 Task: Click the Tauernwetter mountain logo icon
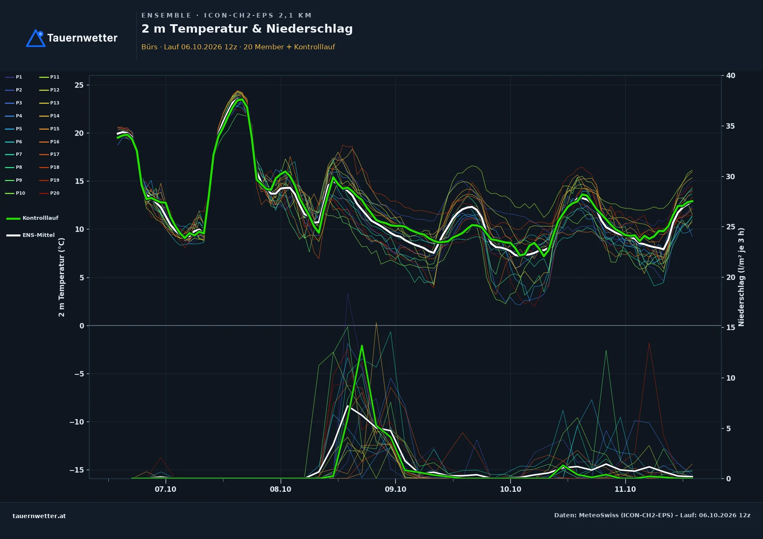coord(36,38)
